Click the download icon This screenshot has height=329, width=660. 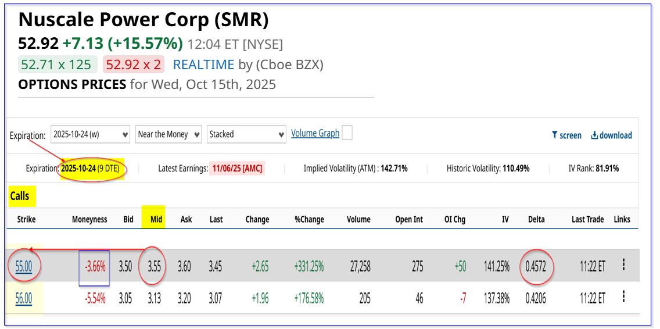(x=594, y=135)
